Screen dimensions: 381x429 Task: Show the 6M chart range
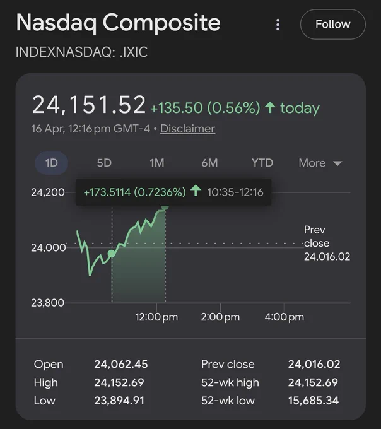tap(210, 163)
